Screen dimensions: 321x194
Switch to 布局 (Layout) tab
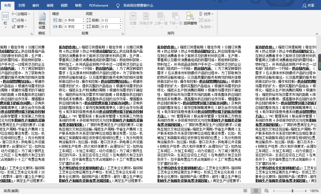tap(8, 5)
